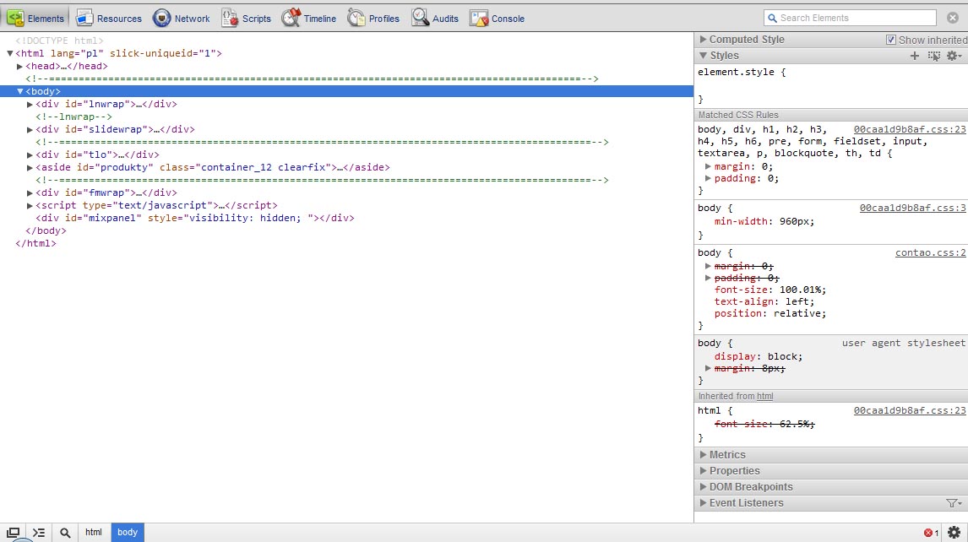Screen dimensions: 968x542
Task: Expand struck-out padding in contao.css rule
Action: click(708, 278)
